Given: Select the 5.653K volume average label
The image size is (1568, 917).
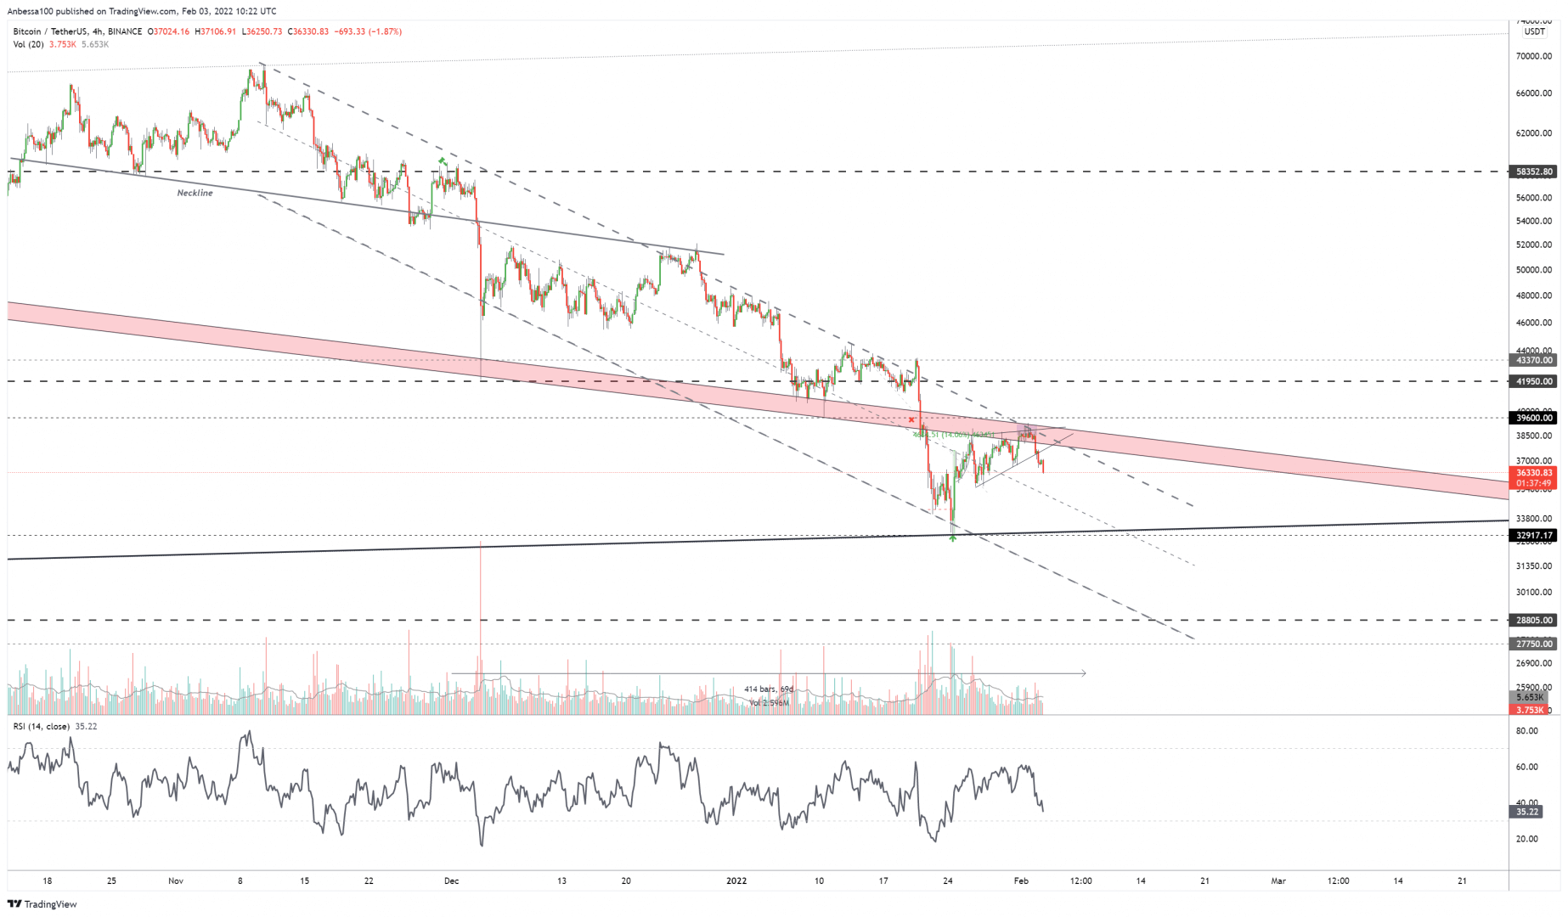Looking at the screenshot, I should (1527, 697).
